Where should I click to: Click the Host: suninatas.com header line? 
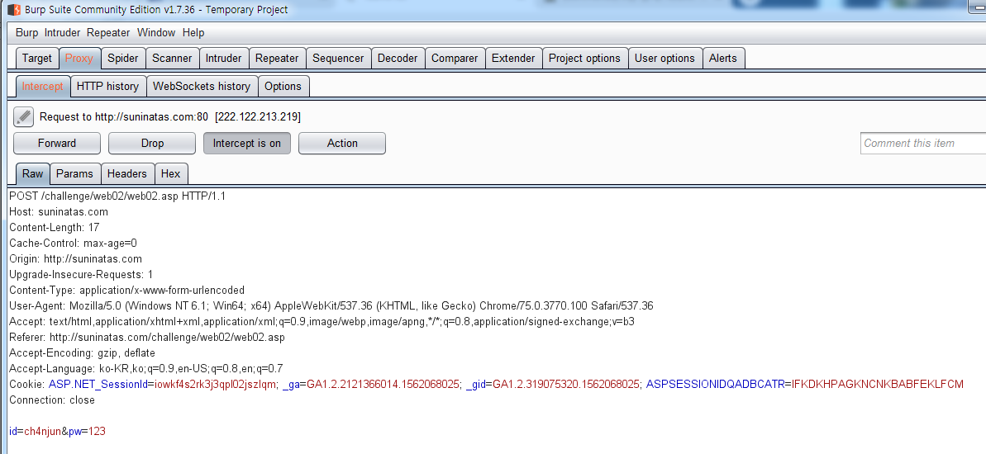[x=59, y=211]
